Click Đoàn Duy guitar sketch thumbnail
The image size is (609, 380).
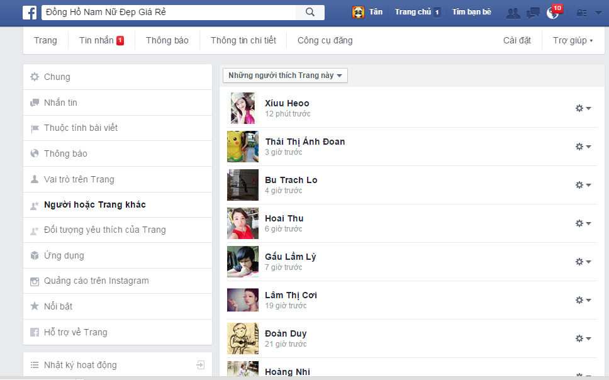(x=243, y=338)
